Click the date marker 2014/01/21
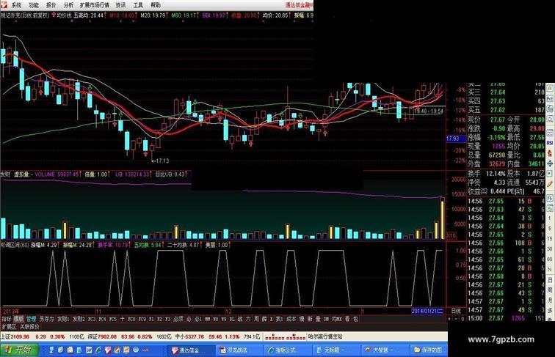 (427, 311)
